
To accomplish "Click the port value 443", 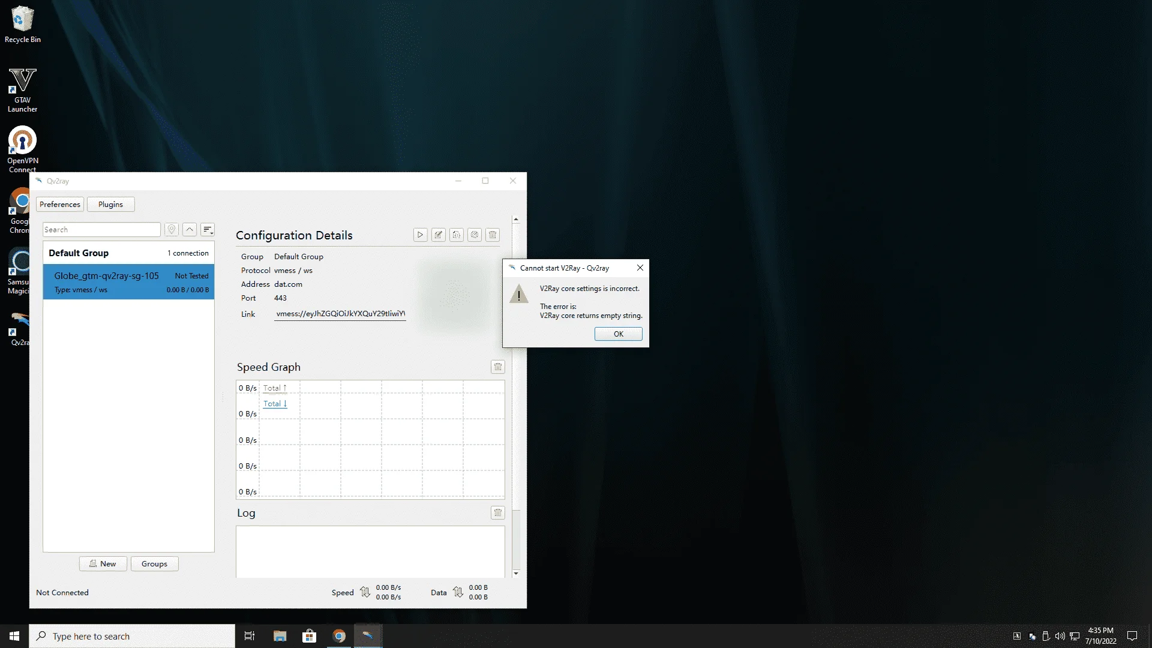I will [x=280, y=298].
